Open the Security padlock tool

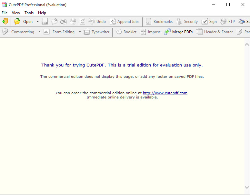(187, 21)
